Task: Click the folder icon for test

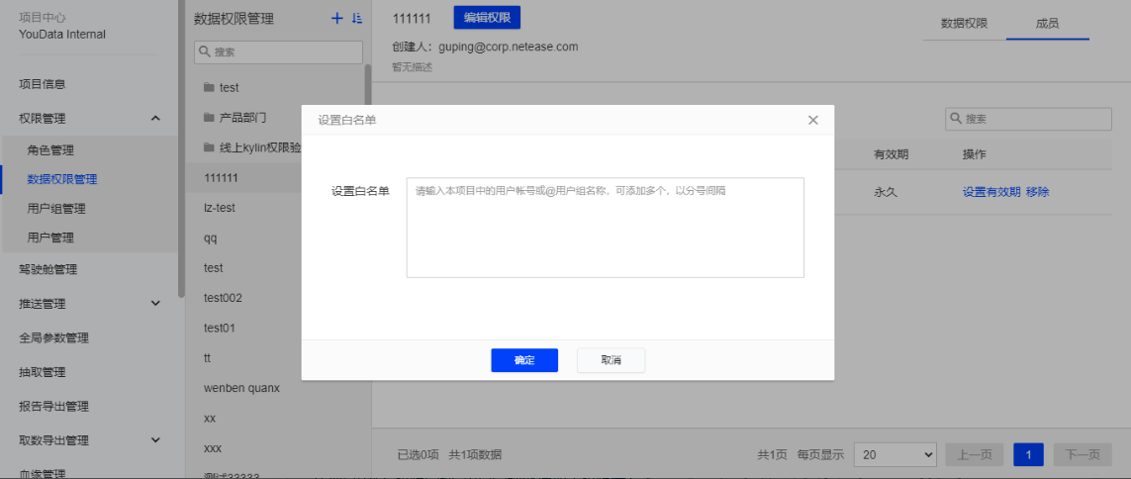Action: click(x=209, y=88)
